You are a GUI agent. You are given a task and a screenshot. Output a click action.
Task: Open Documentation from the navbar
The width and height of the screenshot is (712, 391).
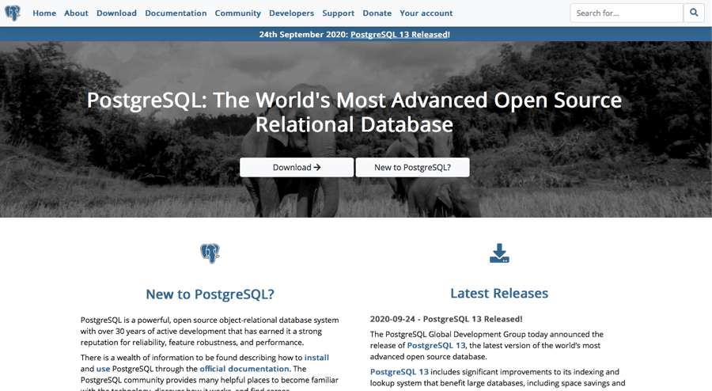[176, 13]
